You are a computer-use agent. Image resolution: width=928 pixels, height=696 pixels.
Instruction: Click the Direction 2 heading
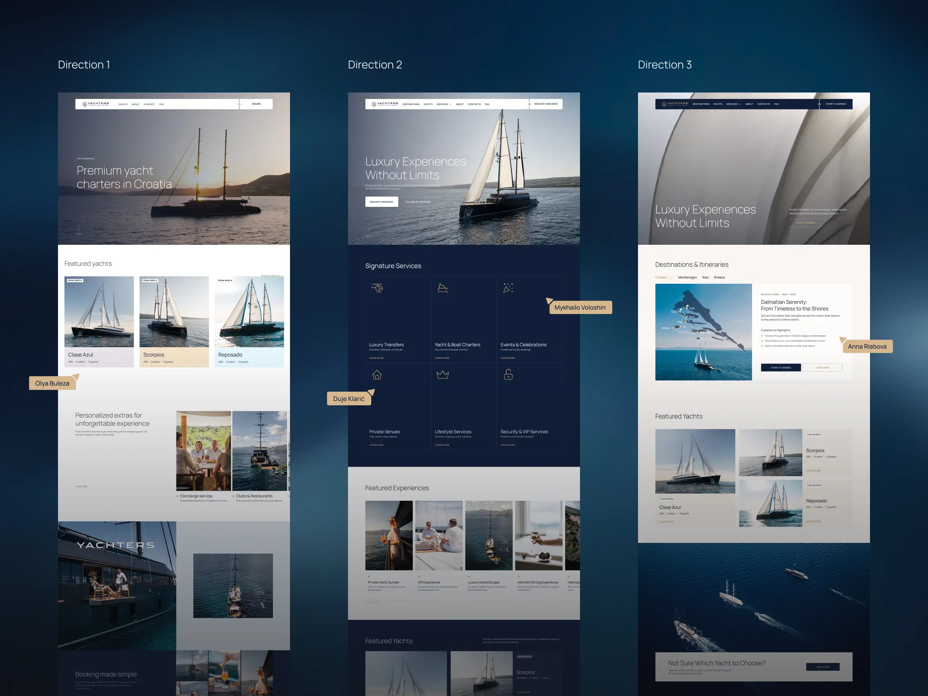coord(375,65)
